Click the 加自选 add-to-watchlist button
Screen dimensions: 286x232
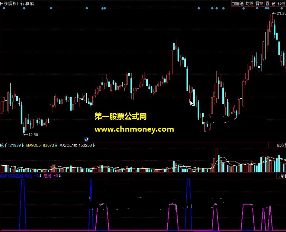tap(238, 4)
